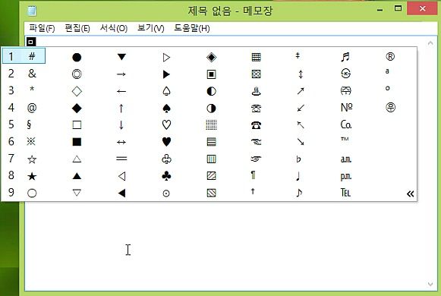Viewport: 441px width, 296px height.
Task: Insert the pilcrow ¶ symbol
Action: tap(253, 175)
